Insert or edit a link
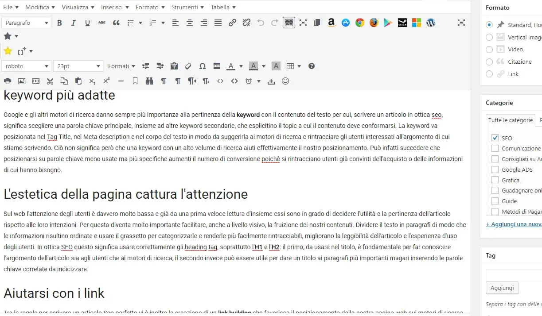The height and width of the screenshot is (316, 542). [x=232, y=23]
